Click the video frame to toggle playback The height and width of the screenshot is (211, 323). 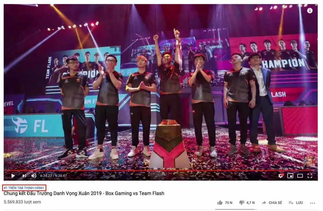point(161,86)
